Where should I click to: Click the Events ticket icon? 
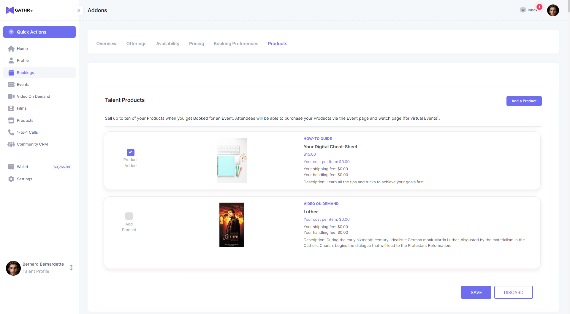click(11, 85)
